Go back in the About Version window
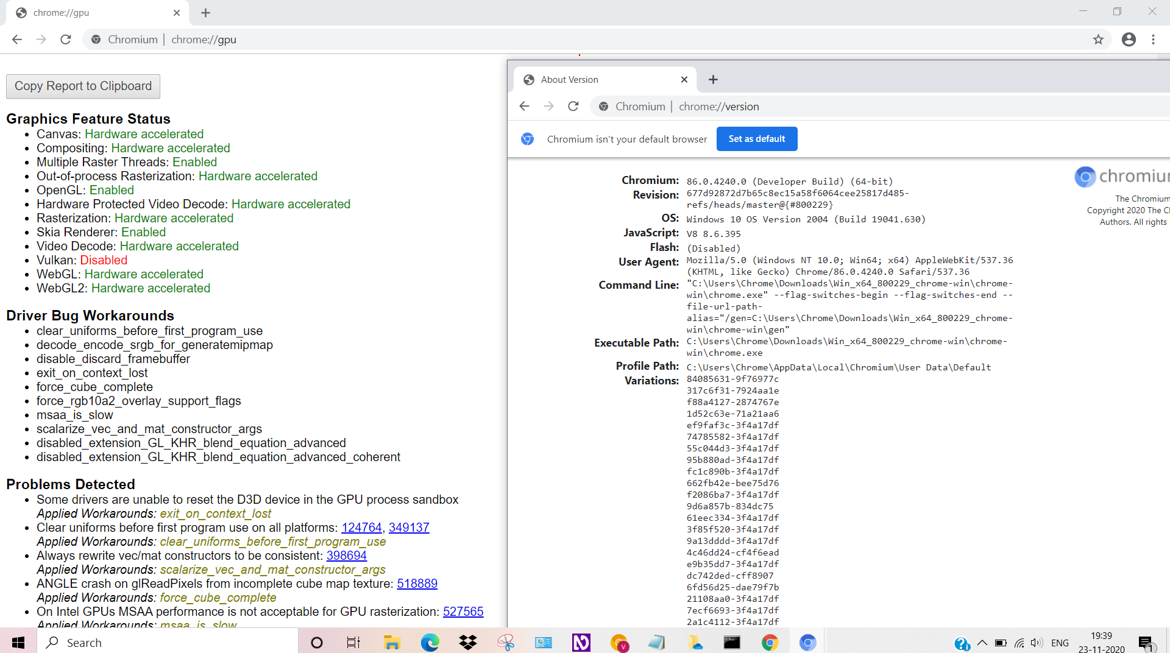This screenshot has height=653, width=1170. click(525, 107)
